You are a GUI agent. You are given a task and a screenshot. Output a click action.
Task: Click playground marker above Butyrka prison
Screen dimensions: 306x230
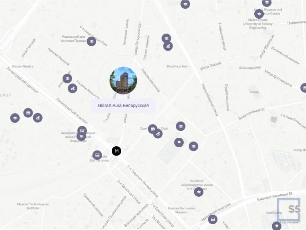(x=168, y=46)
